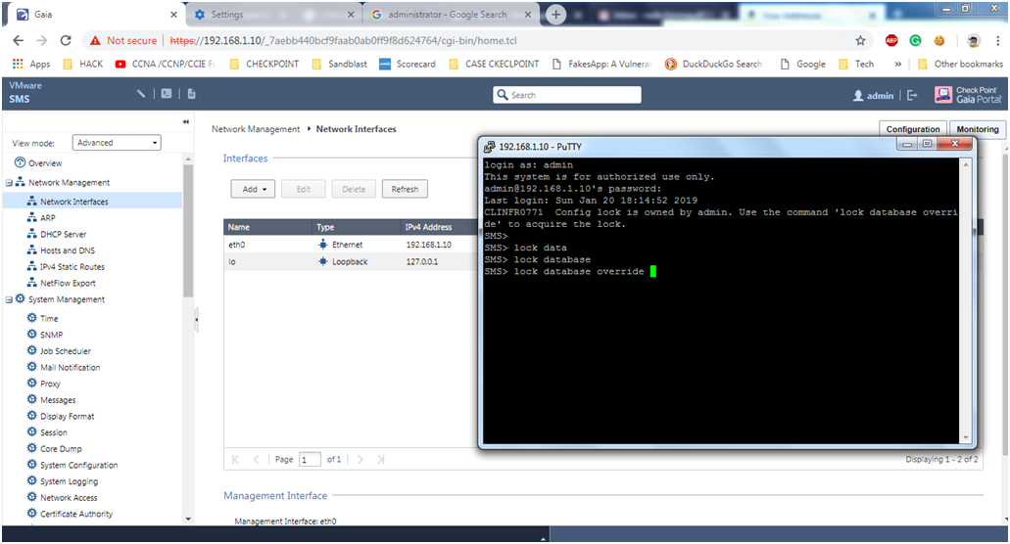Collapse the Network Management tree node
The image size is (1010, 544).
[x=9, y=183]
